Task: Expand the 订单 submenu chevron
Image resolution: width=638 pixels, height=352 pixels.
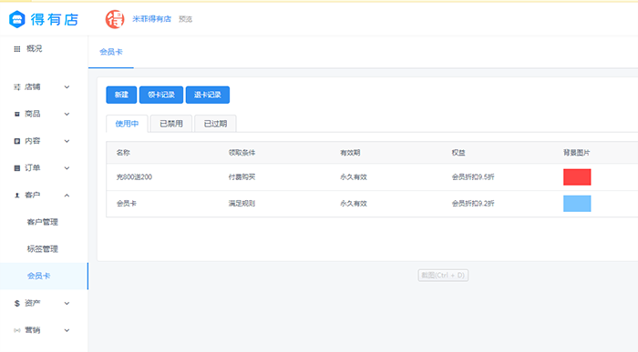Action: 67,168
